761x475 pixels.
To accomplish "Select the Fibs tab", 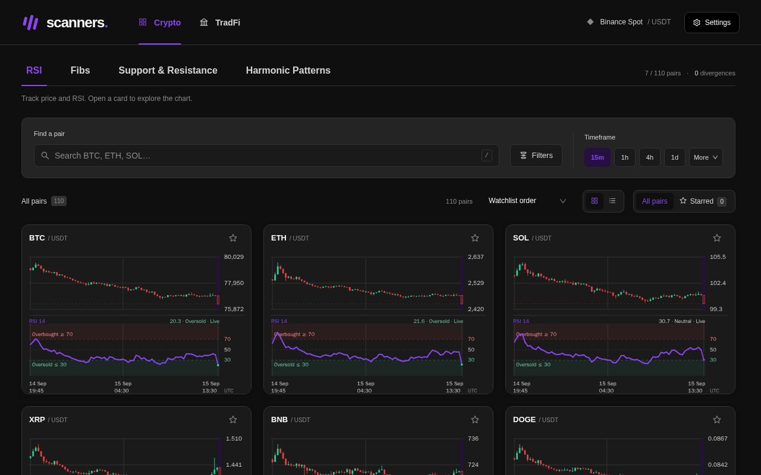I will tap(80, 71).
